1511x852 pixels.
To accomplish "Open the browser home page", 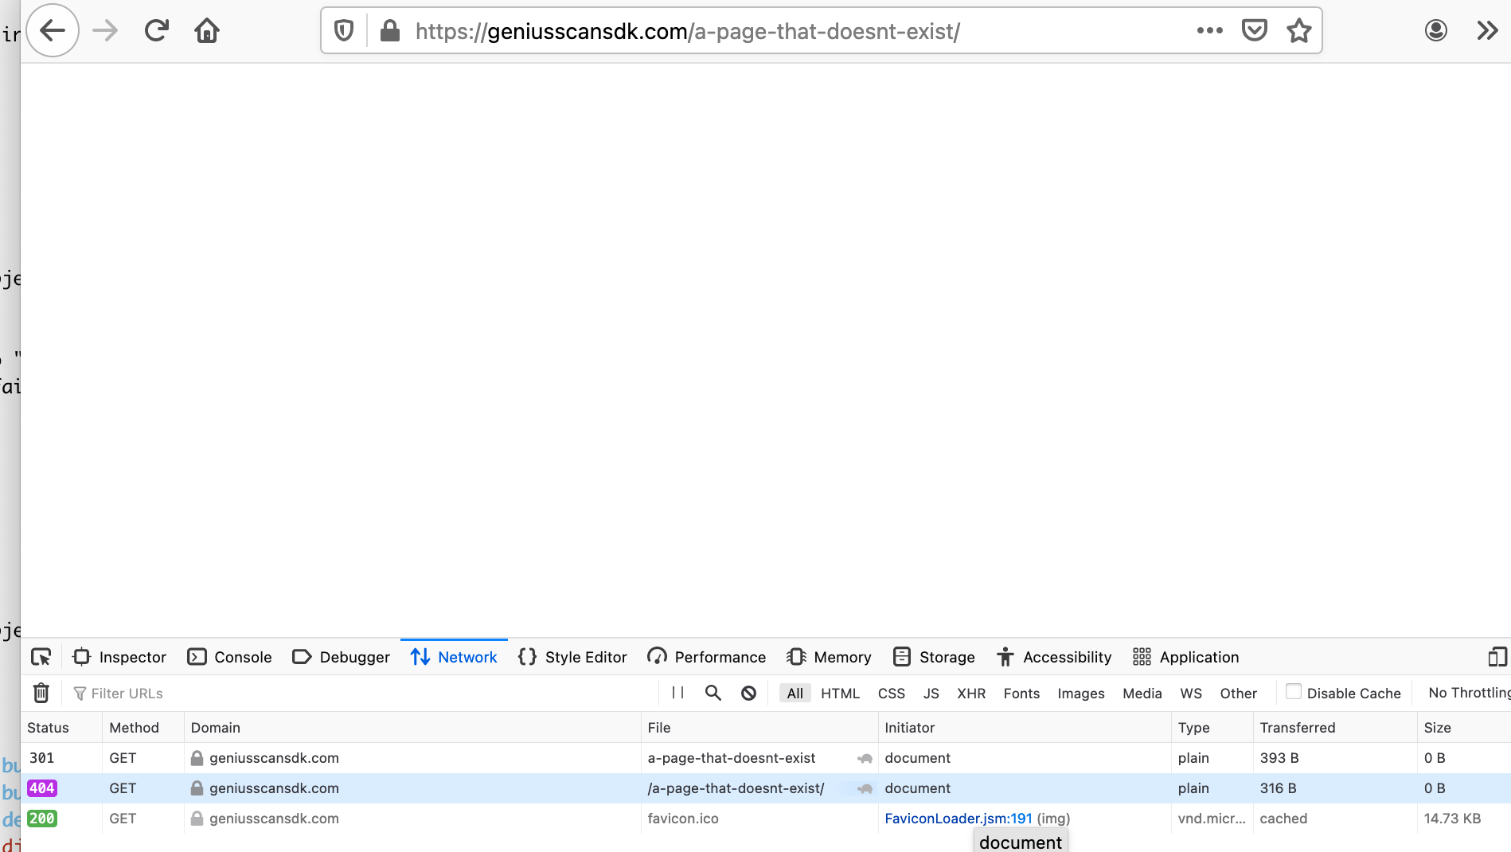I will pyautogui.click(x=207, y=31).
